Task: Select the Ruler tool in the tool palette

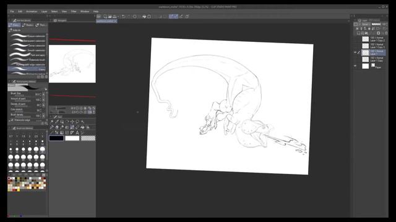Action: coord(72,133)
